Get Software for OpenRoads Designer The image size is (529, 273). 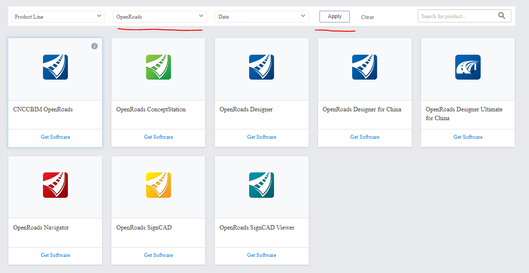(261, 137)
